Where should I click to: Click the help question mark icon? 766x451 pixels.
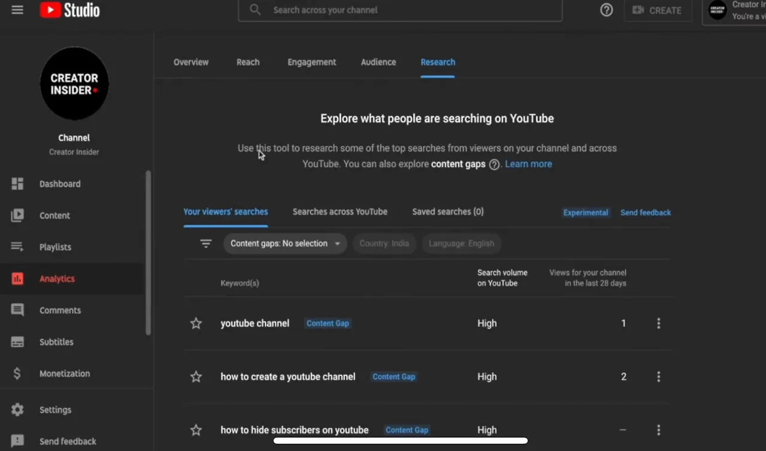click(606, 10)
